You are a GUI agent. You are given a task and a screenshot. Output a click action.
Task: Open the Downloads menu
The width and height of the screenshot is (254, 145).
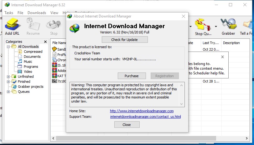37,13
